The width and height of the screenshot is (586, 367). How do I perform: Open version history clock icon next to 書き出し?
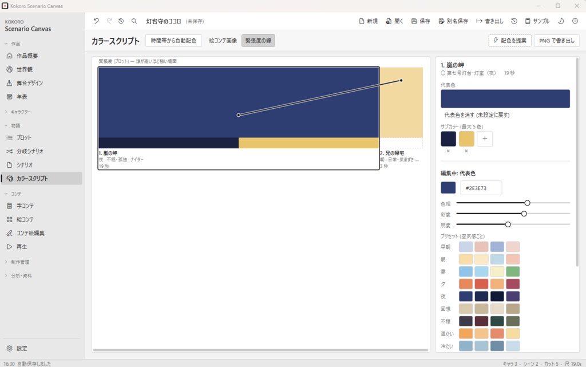point(514,21)
